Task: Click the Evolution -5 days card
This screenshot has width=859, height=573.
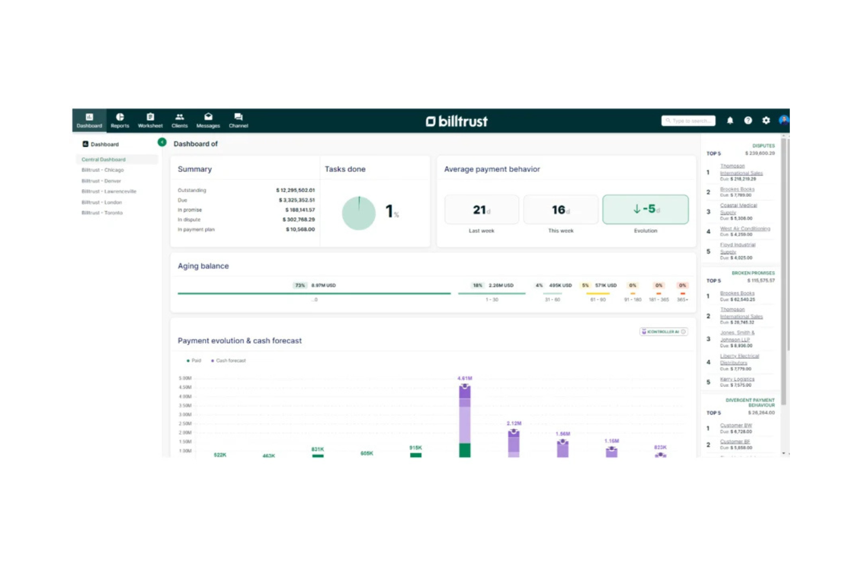Action: point(645,210)
